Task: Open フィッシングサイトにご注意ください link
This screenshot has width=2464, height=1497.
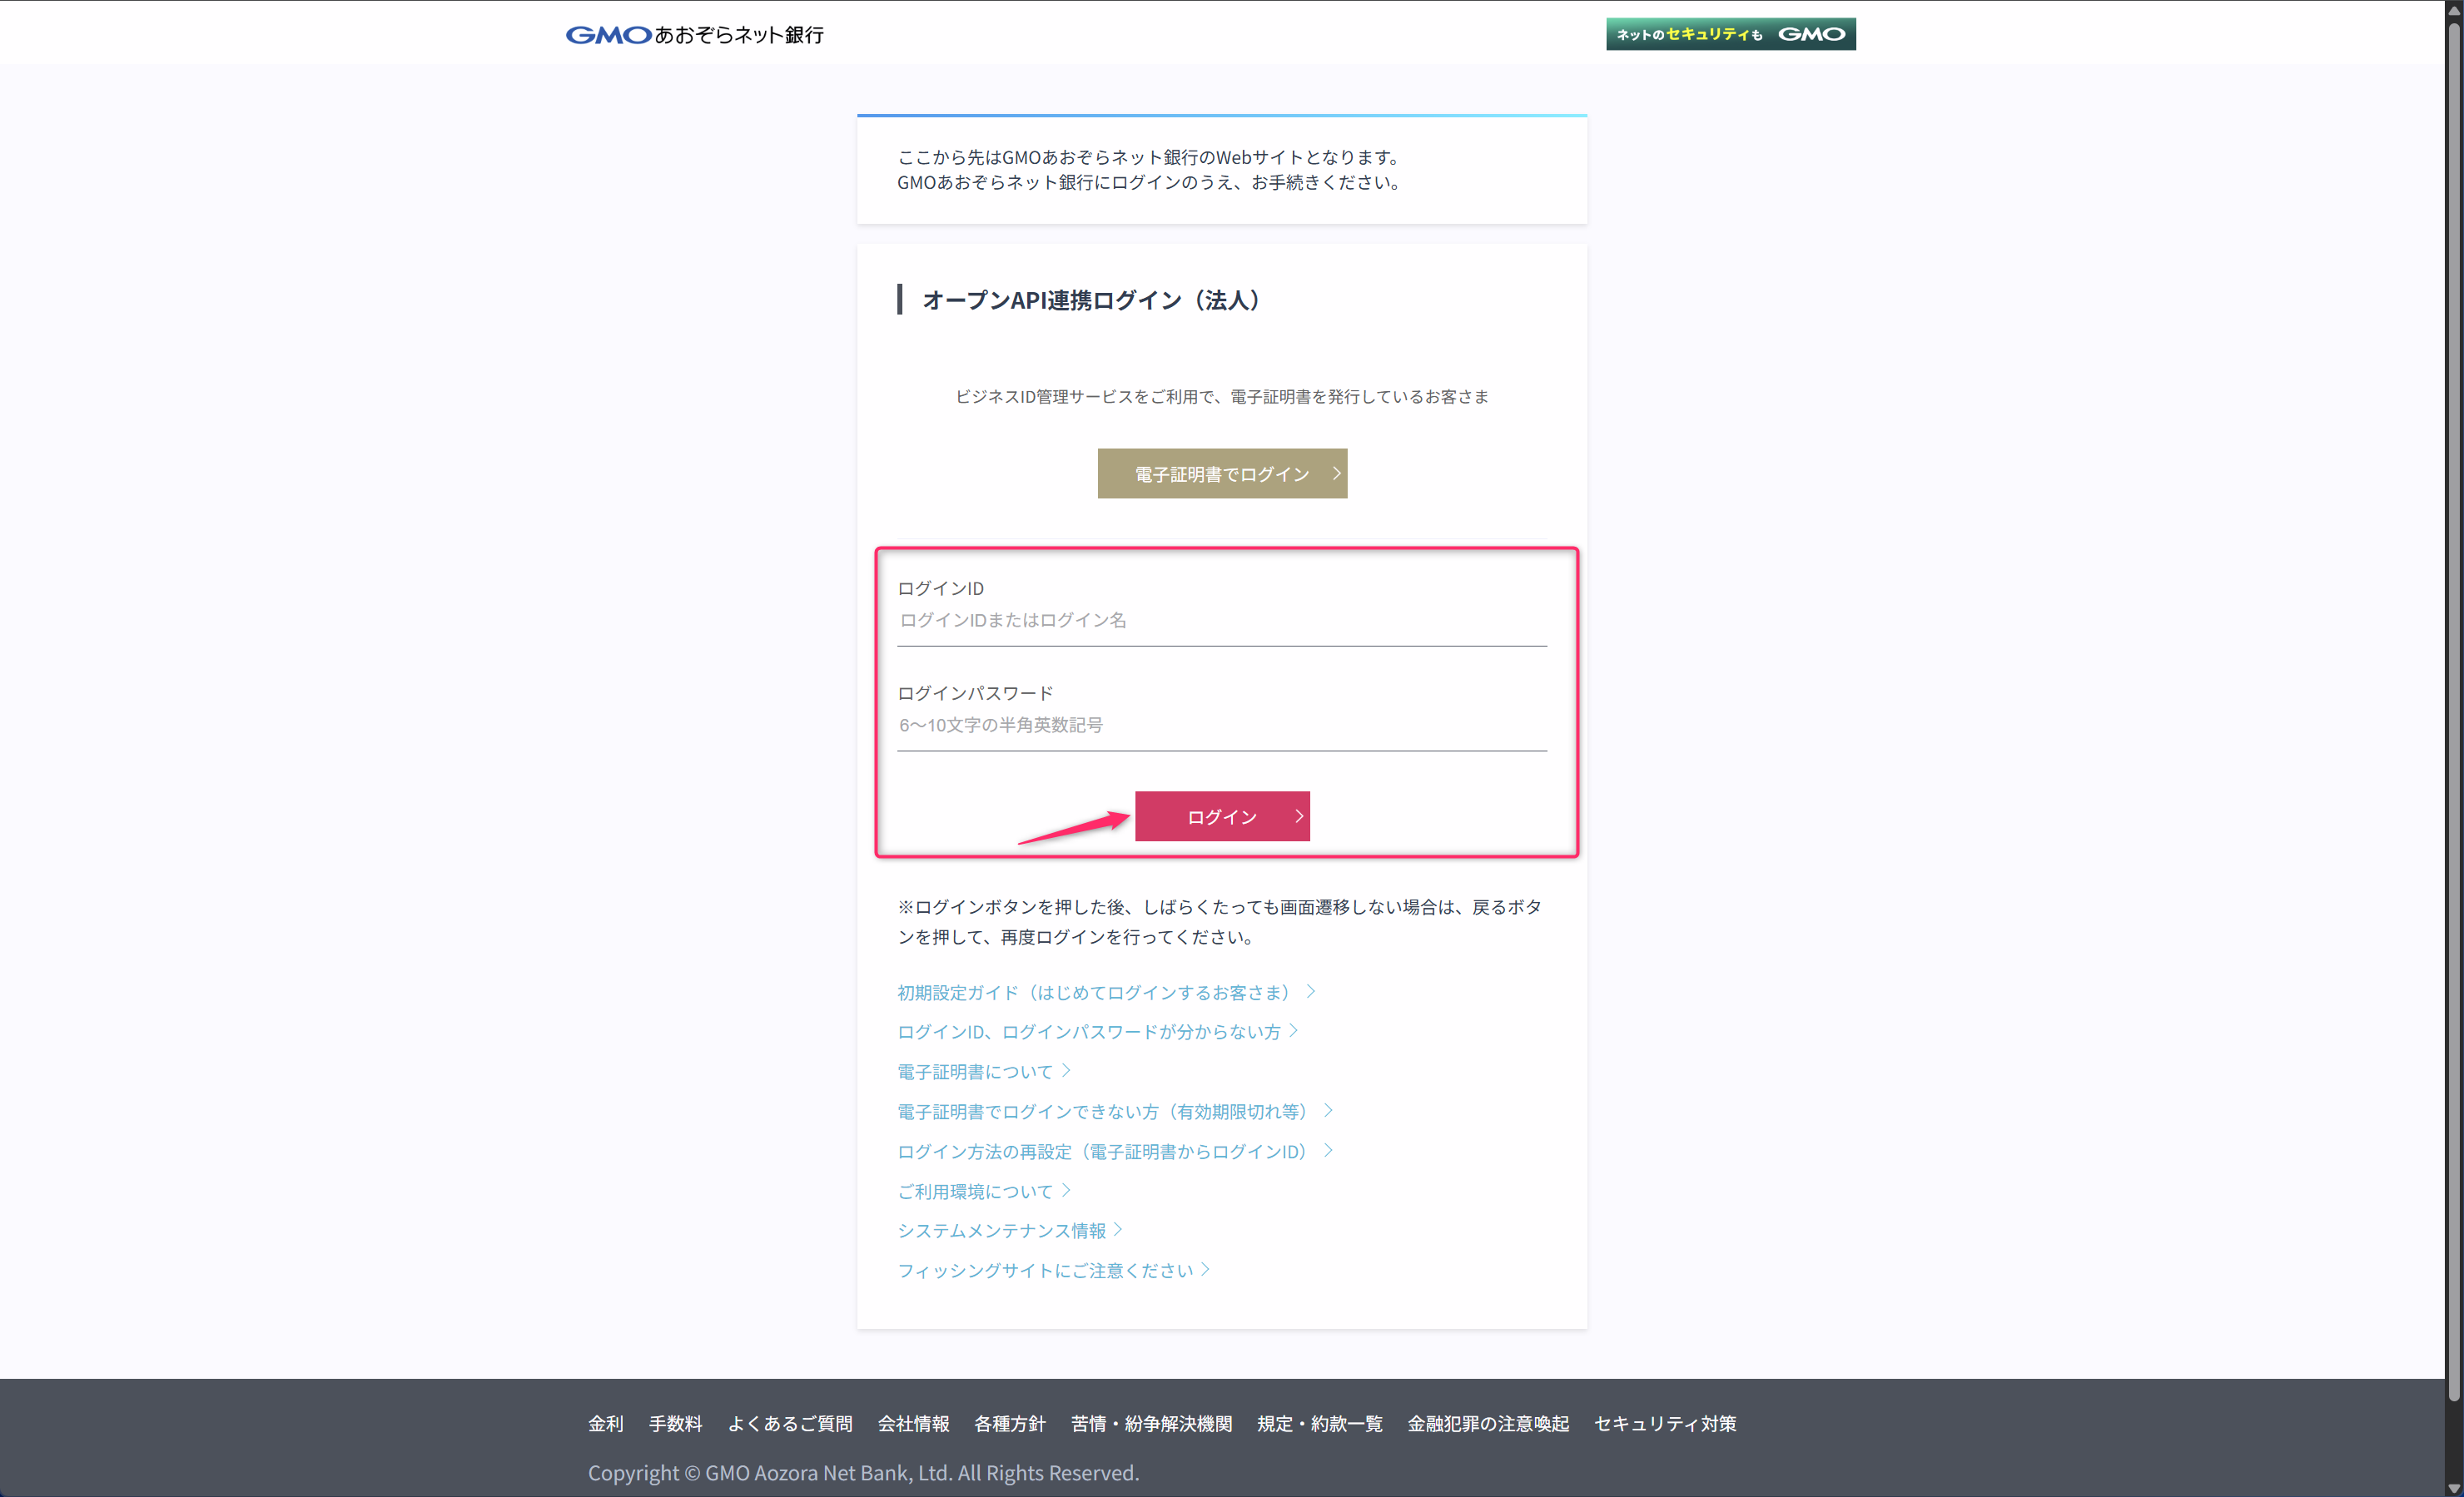Action: (1054, 1270)
